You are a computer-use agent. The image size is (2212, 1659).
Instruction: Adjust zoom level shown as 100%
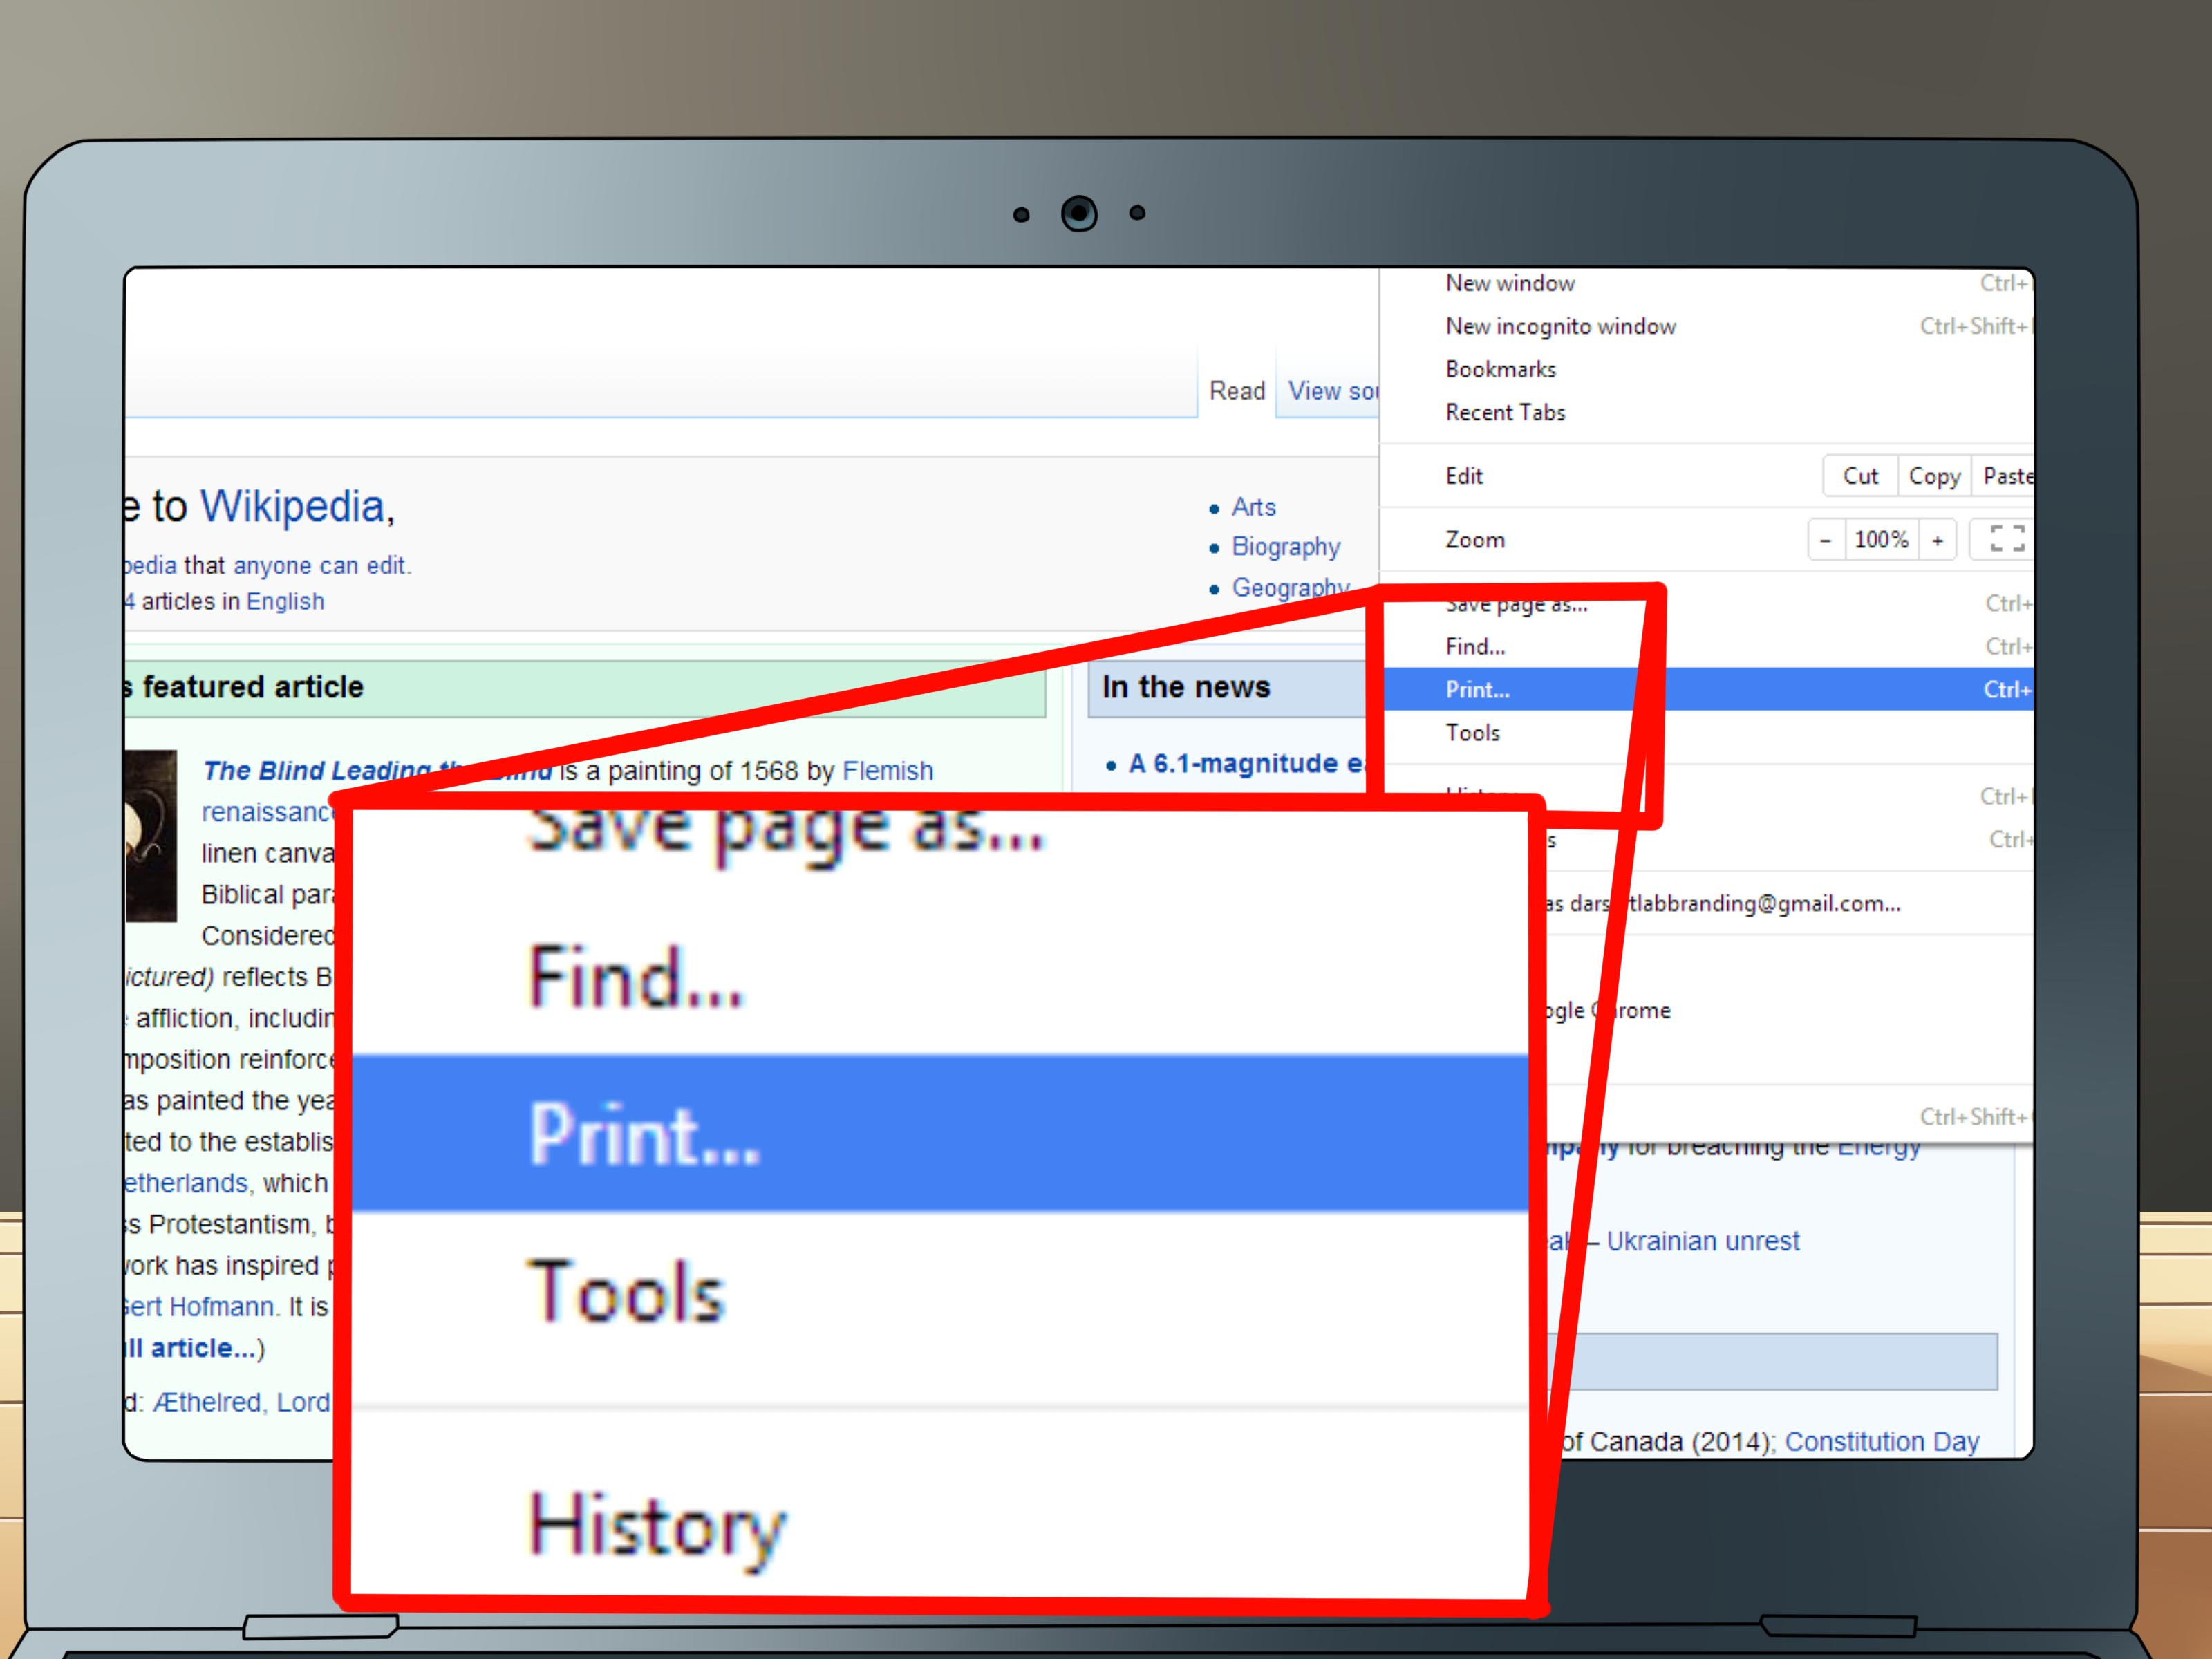pyautogui.click(x=1881, y=539)
